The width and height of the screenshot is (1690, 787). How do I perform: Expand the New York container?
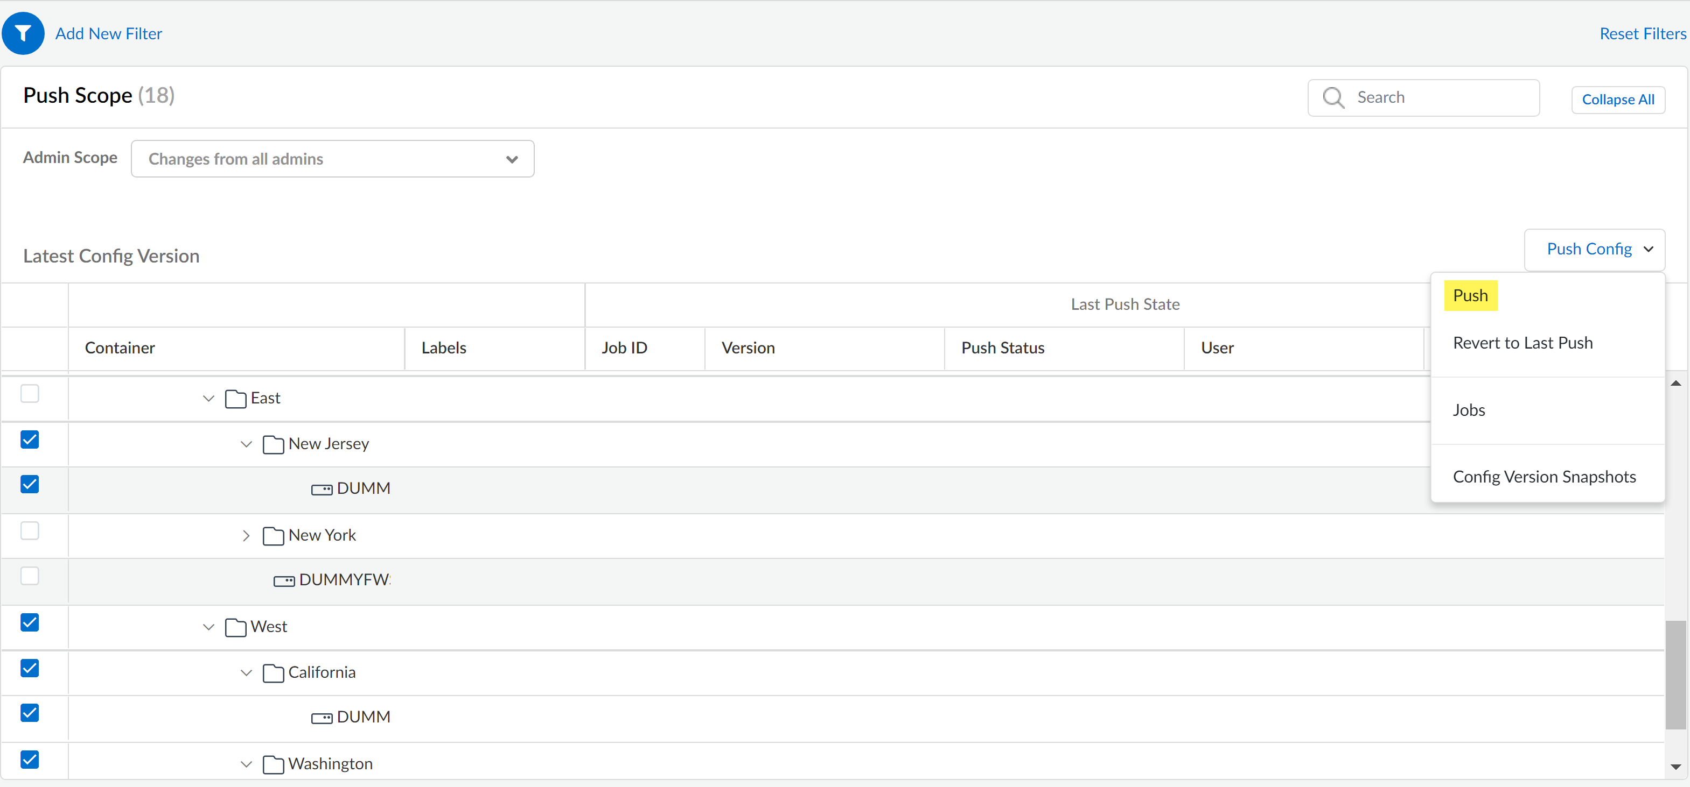(246, 535)
